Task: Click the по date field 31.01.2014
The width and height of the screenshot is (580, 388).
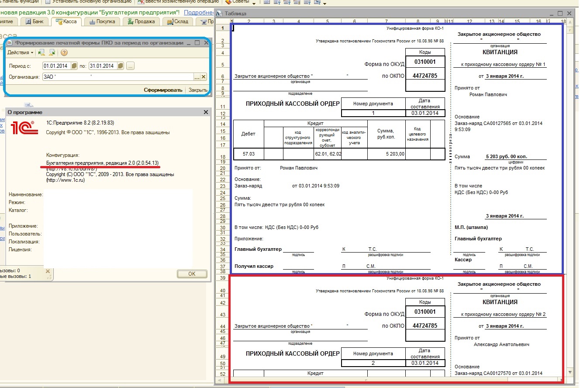Action: 102,66
